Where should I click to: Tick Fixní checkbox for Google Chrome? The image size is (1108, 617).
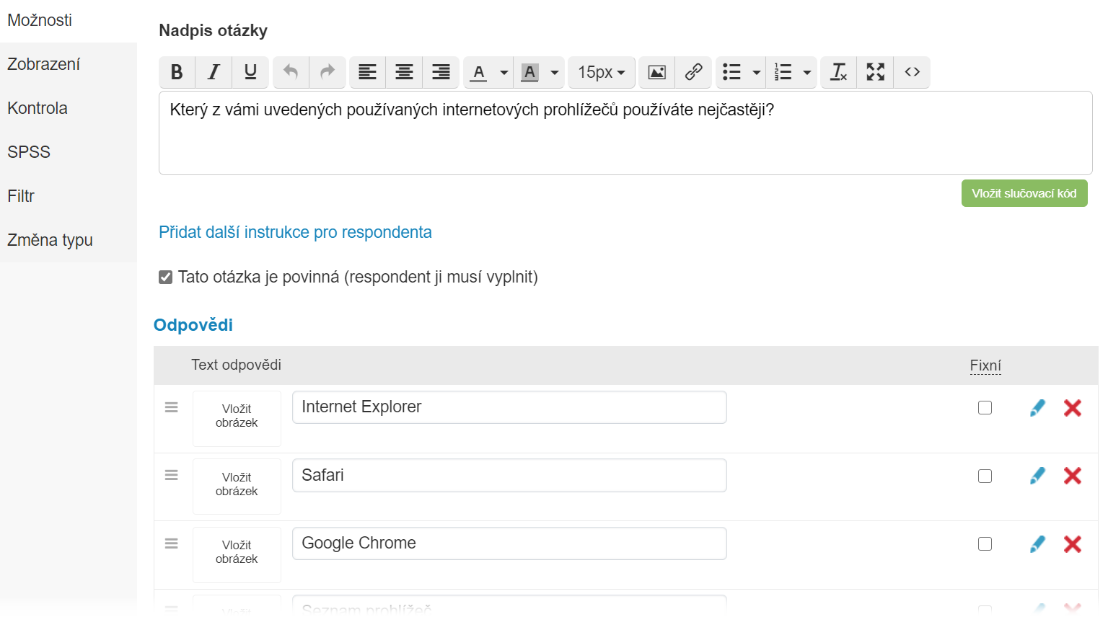pyautogui.click(x=985, y=544)
